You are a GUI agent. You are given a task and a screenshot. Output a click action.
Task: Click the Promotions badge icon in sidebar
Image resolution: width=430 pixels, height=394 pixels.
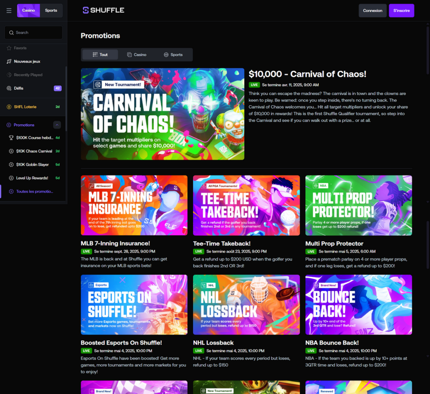(9, 125)
